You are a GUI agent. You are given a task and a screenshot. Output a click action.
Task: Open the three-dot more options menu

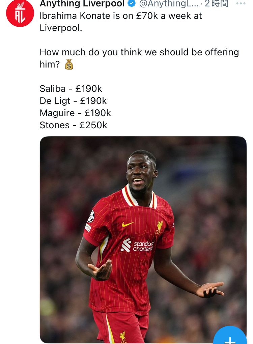point(241,3)
